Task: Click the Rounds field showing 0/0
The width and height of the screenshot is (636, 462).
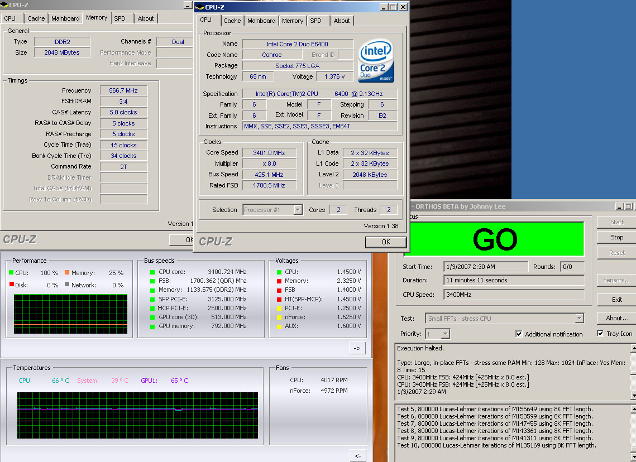Action: point(572,267)
